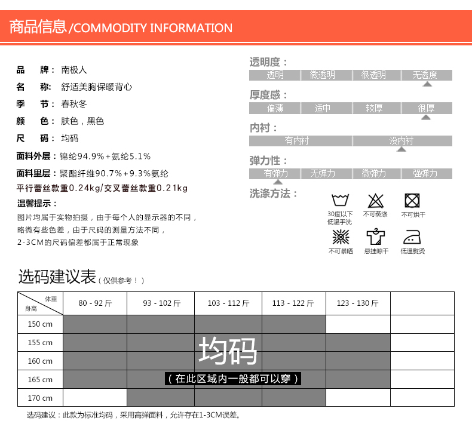Click the hang-to-dry shirt icon
Screen dimensions: 472x430
point(376,237)
